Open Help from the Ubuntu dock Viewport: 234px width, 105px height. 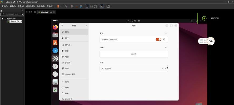(55, 50)
